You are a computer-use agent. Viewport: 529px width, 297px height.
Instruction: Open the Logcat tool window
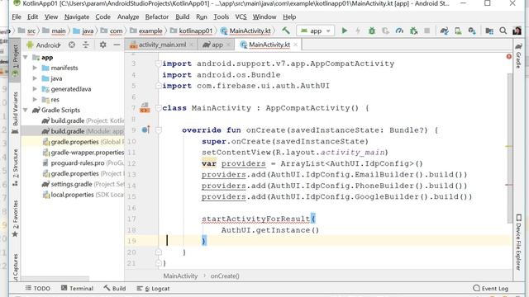coord(154,288)
